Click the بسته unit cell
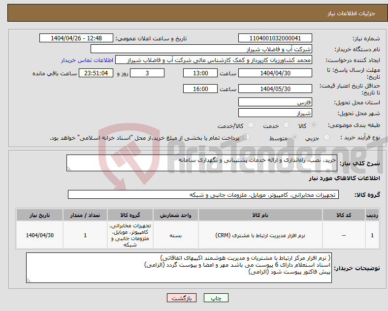 coord(175,235)
